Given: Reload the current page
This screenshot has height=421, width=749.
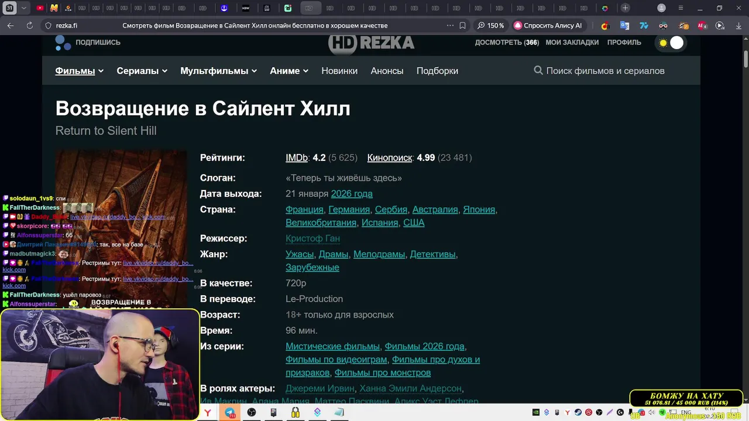Looking at the screenshot, I should (x=29, y=26).
